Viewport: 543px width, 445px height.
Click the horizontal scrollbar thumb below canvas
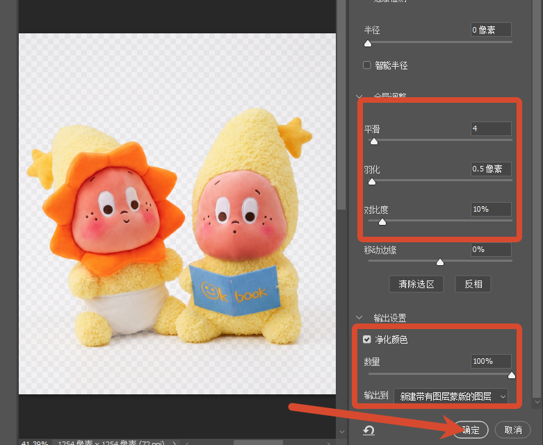pos(259,443)
